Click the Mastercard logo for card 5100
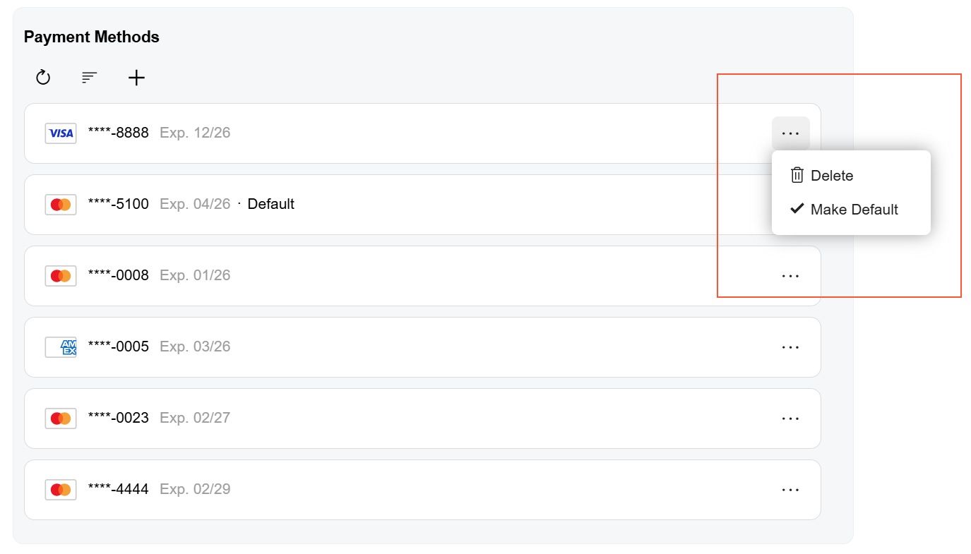 click(61, 205)
